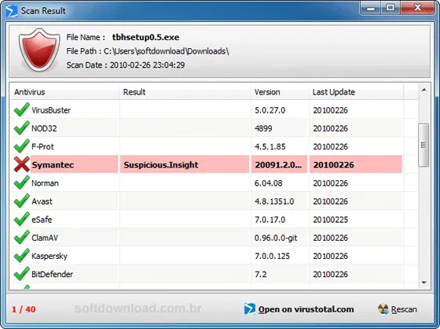440x329 pixels.
Task: Click the green checkmark beside eSafe
Action: (22, 219)
